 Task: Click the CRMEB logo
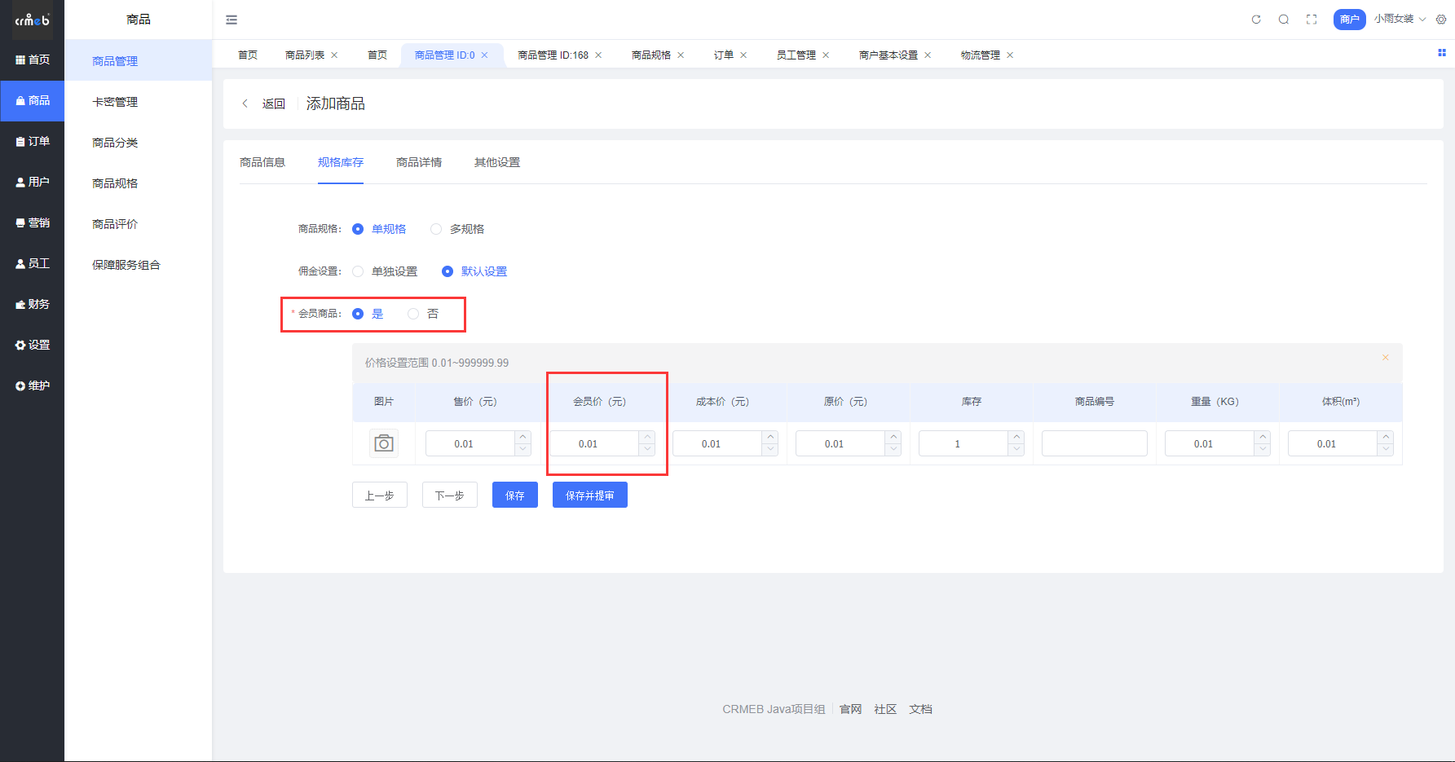pos(32,20)
